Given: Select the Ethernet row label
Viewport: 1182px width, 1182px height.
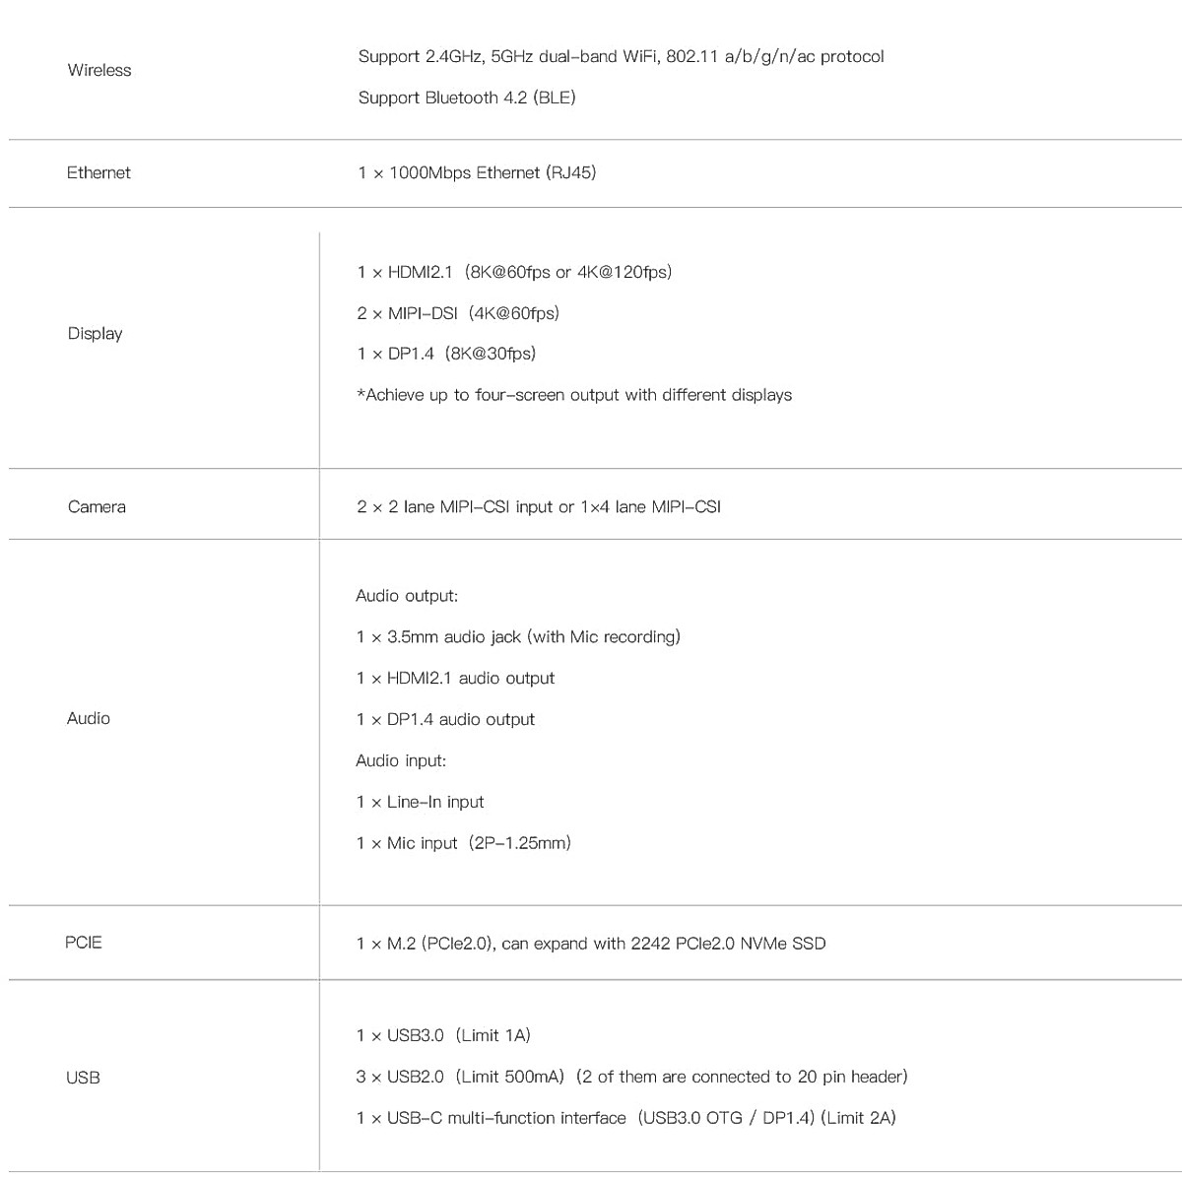Looking at the screenshot, I should pyautogui.click(x=98, y=172).
